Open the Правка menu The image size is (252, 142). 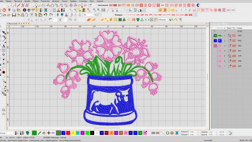point(9,1)
